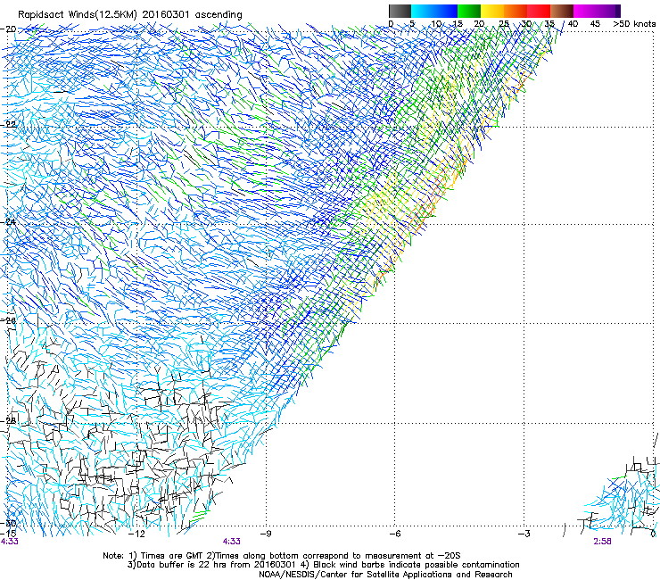Click the NOAA/NESDIS credit line

(385, 575)
